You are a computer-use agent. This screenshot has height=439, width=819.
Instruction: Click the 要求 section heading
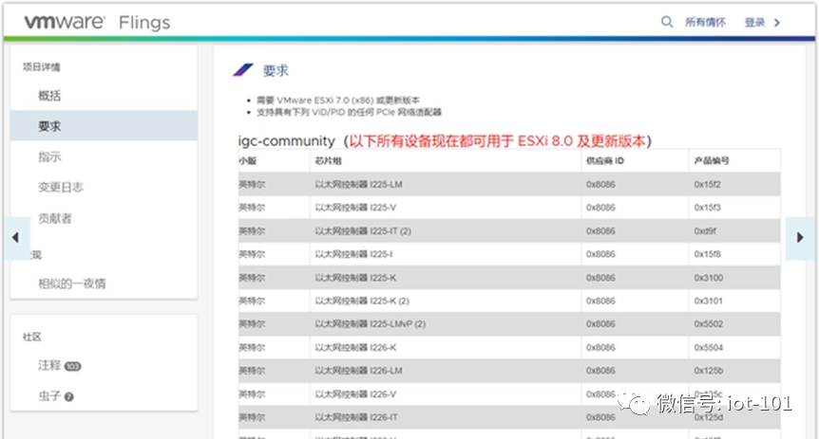point(276,70)
